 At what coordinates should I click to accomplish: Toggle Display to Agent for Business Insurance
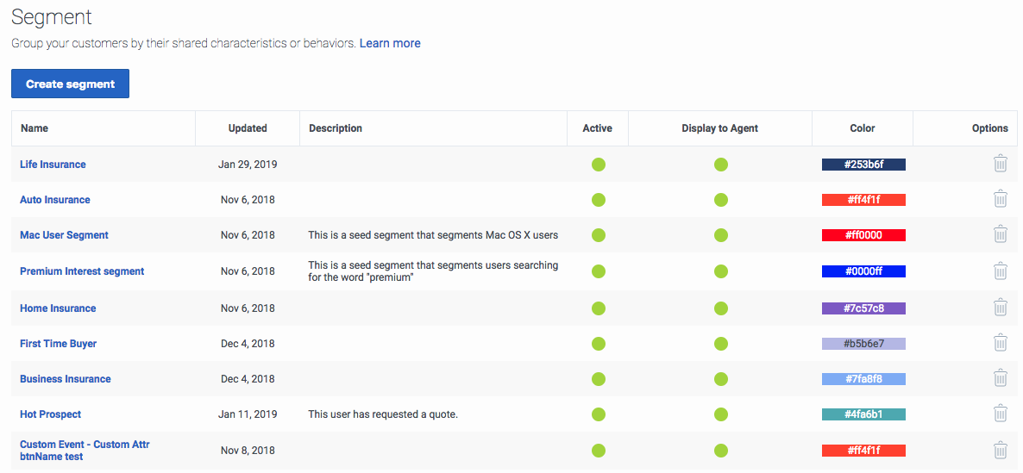pos(720,378)
